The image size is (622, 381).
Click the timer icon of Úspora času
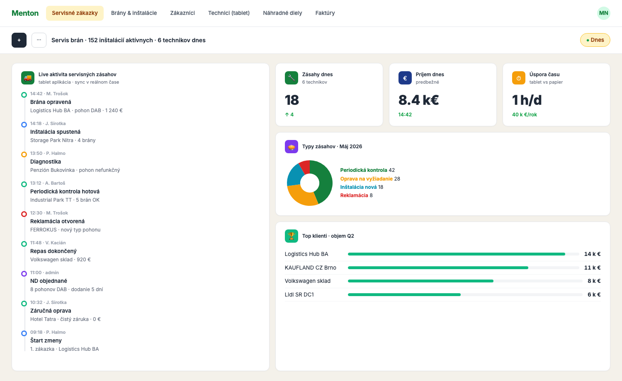(x=519, y=78)
